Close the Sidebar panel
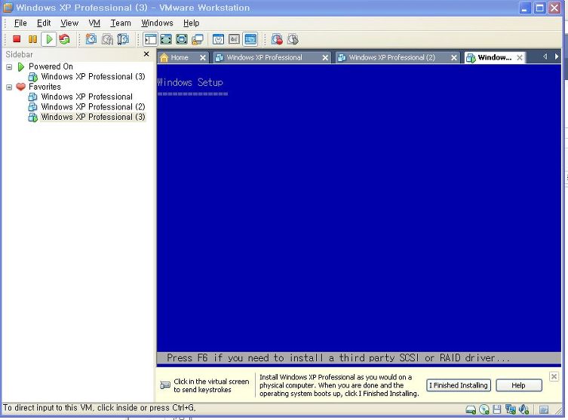This screenshot has height=420, width=568. (146, 54)
